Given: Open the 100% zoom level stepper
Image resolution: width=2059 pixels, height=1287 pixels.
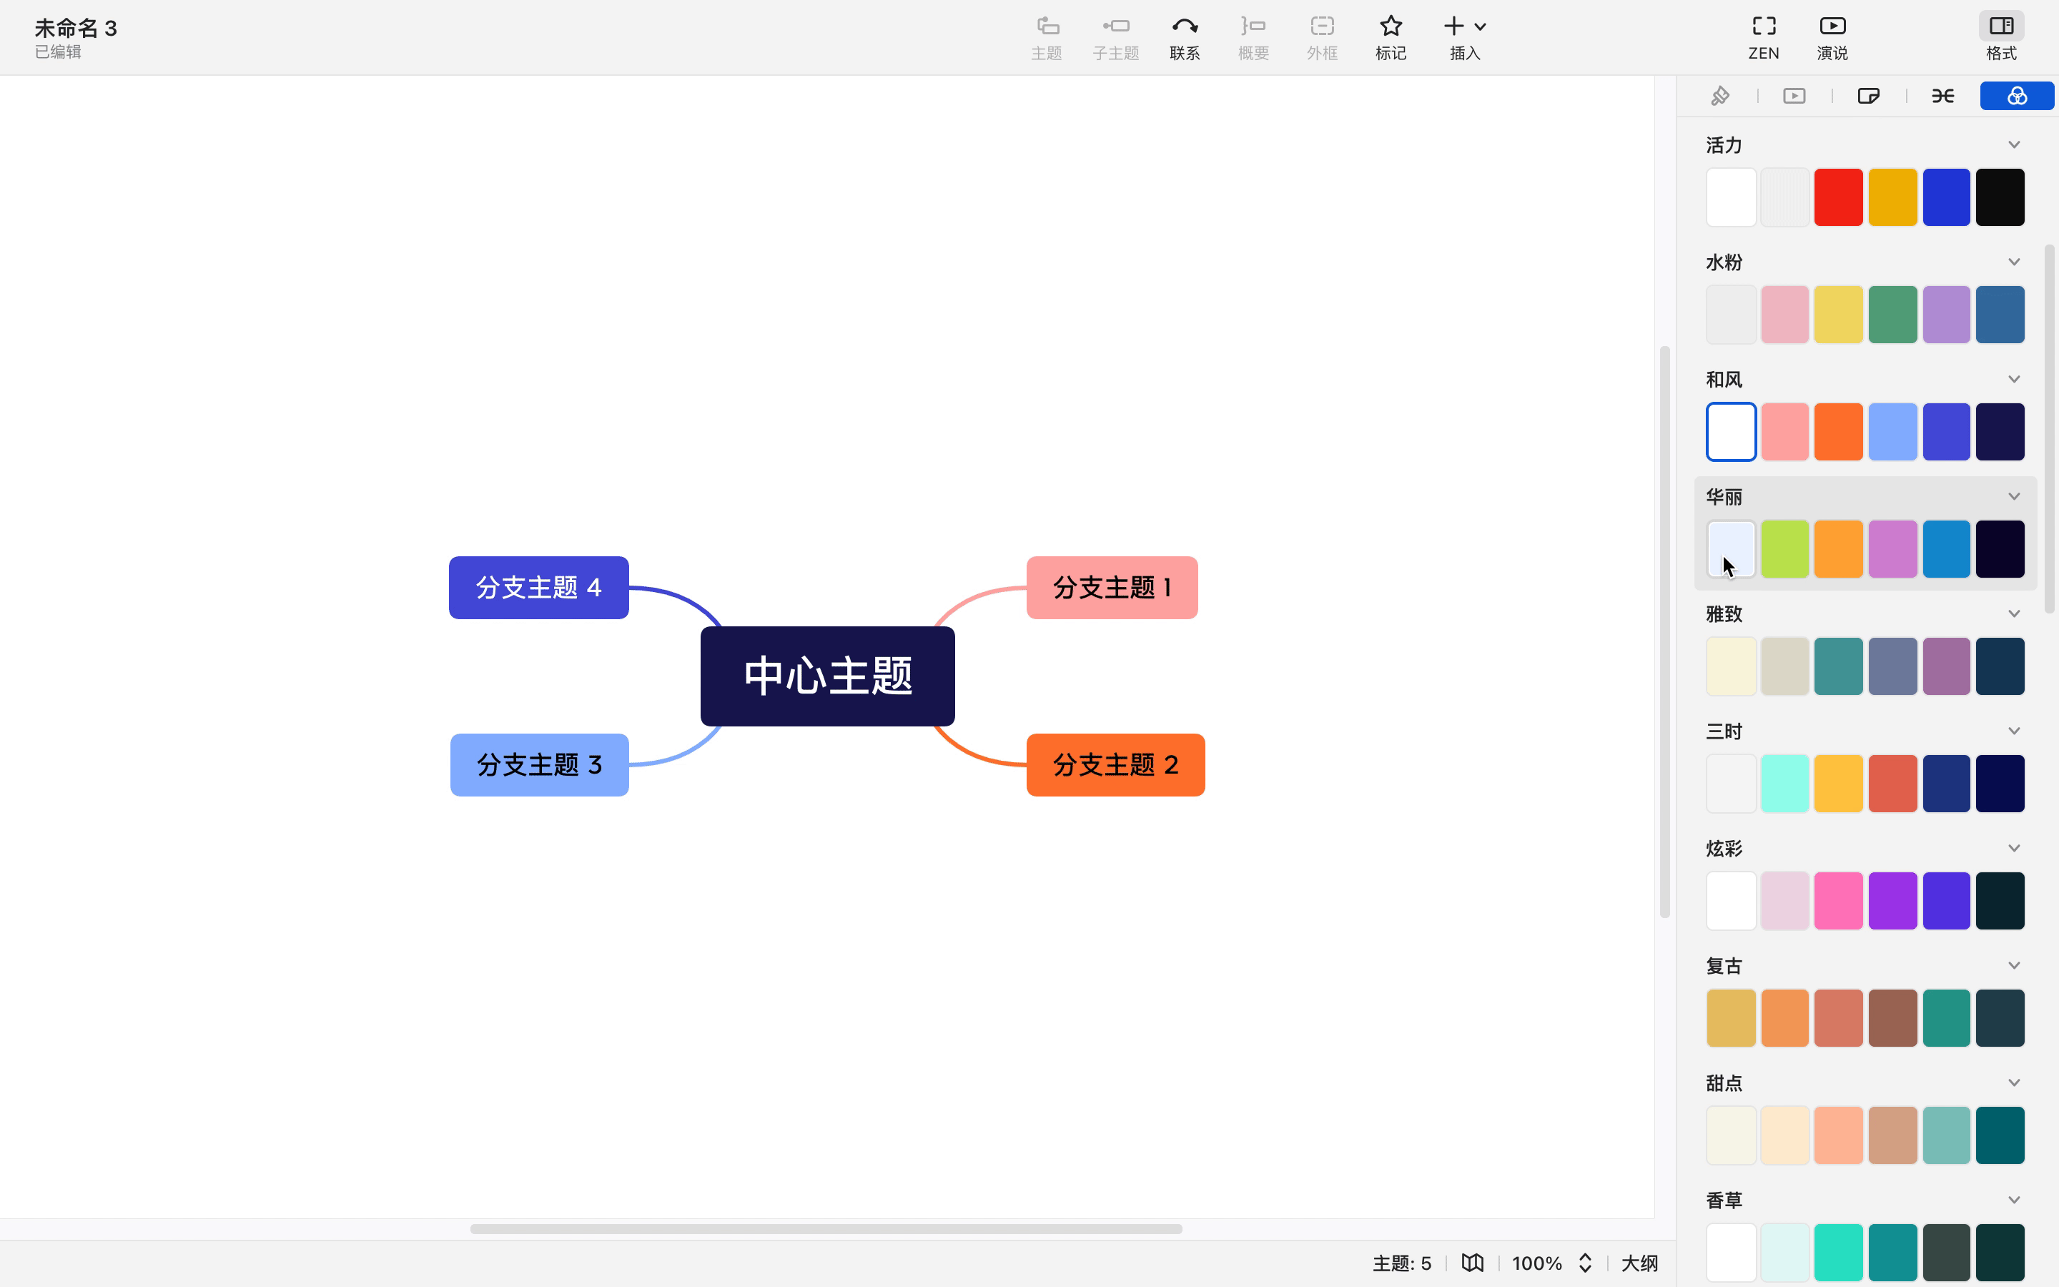Looking at the screenshot, I should (x=1585, y=1263).
